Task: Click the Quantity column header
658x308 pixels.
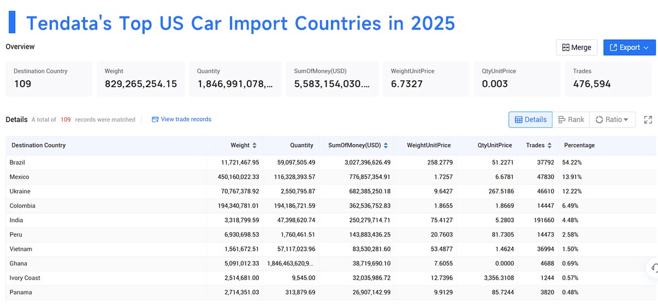Action: point(302,146)
